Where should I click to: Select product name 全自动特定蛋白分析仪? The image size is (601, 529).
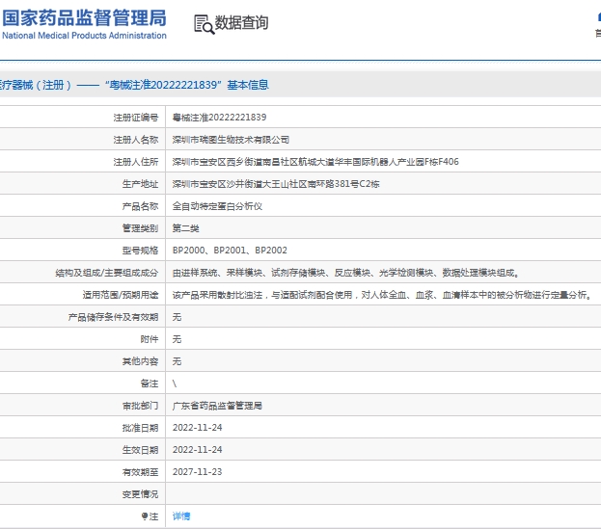pyautogui.click(x=217, y=206)
